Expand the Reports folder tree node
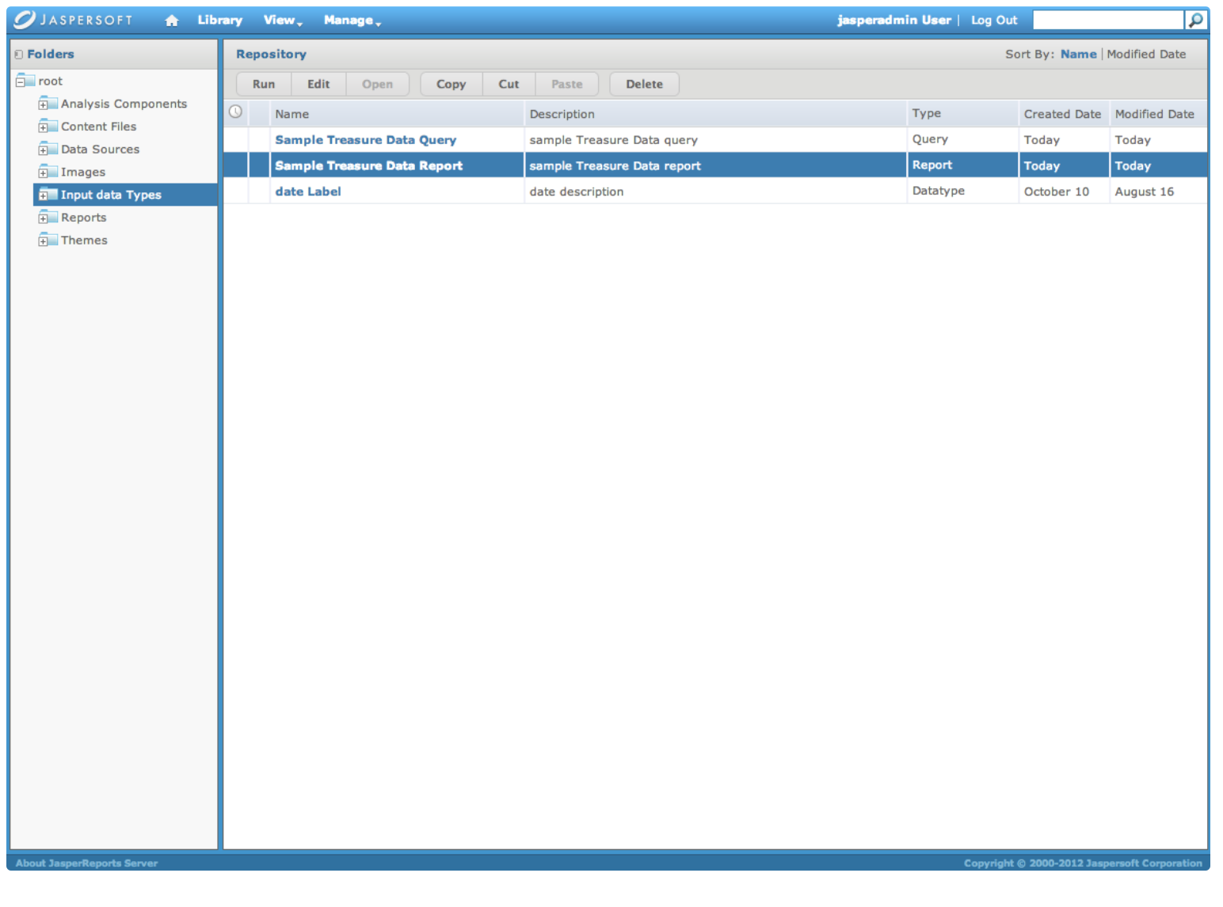This screenshot has width=1223, height=907. tap(43, 218)
